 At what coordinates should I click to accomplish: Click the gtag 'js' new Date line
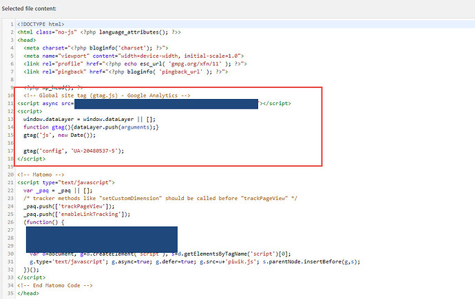pos(59,135)
